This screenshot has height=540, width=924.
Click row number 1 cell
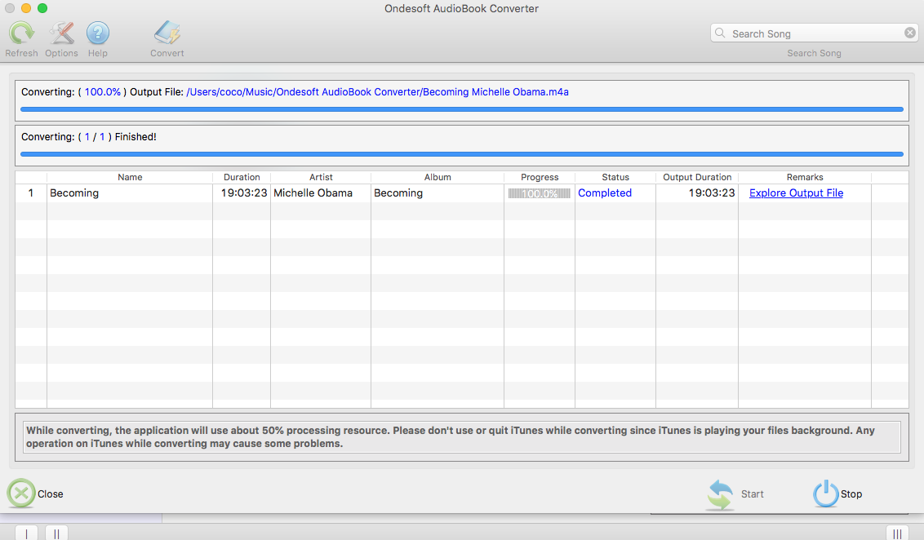coord(31,193)
